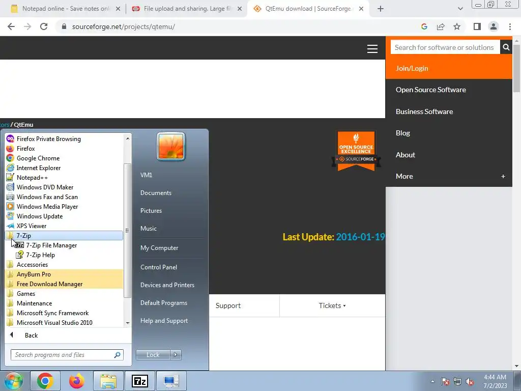Open Documents in the Start menu
Viewport: 521px width, 391px height.
tap(156, 193)
